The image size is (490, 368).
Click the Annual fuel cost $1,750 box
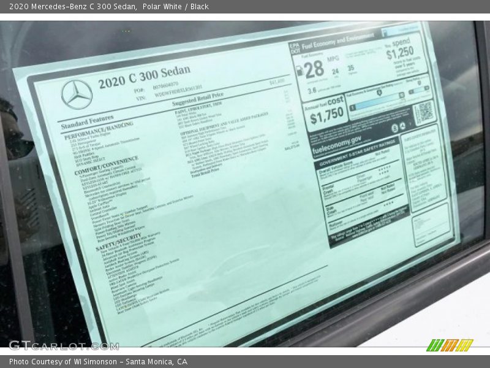[x=326, y=113]
